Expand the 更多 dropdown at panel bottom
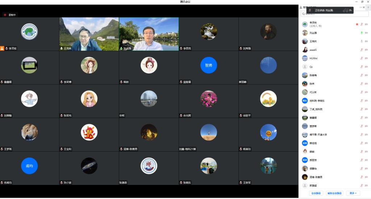 [353, 193]
